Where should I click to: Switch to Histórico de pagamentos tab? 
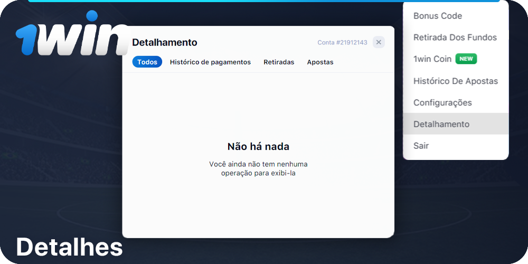(210, 62)
